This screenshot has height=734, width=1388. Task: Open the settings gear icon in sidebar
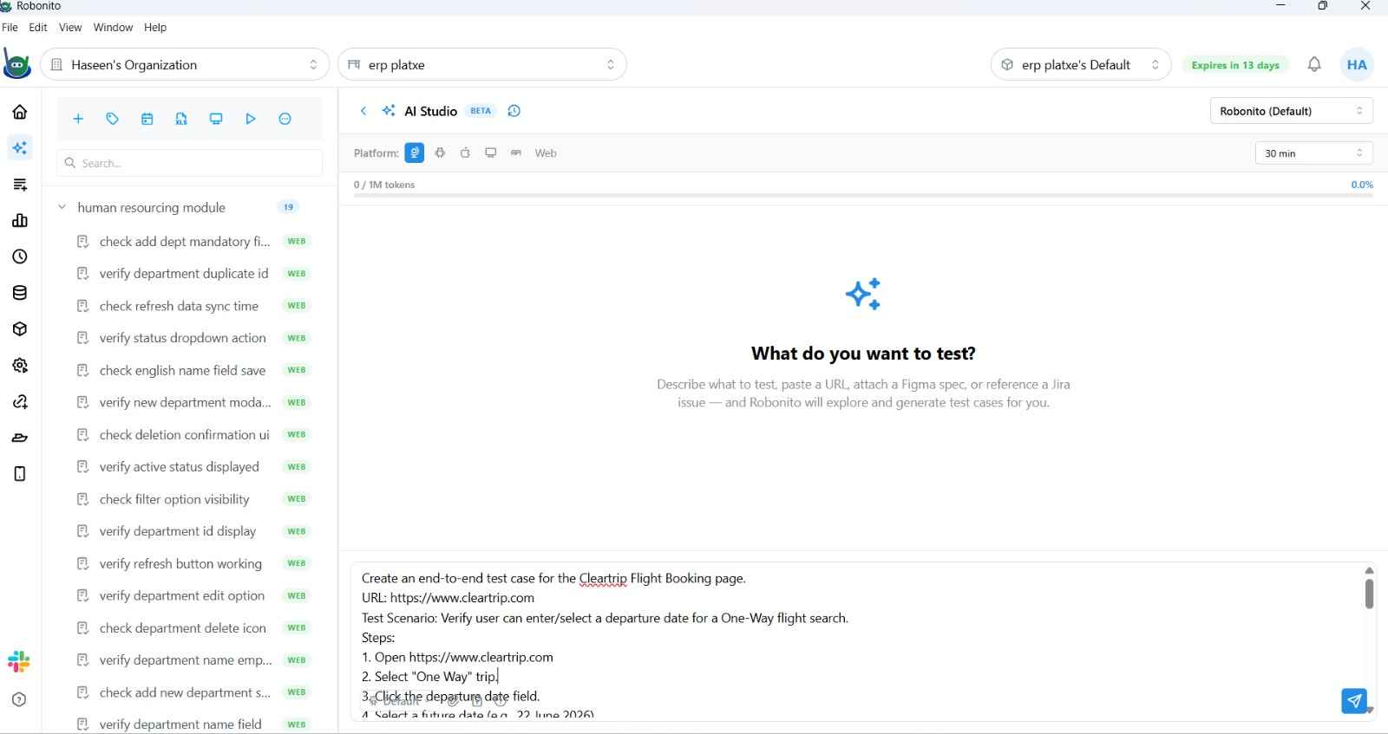(20, 366)
